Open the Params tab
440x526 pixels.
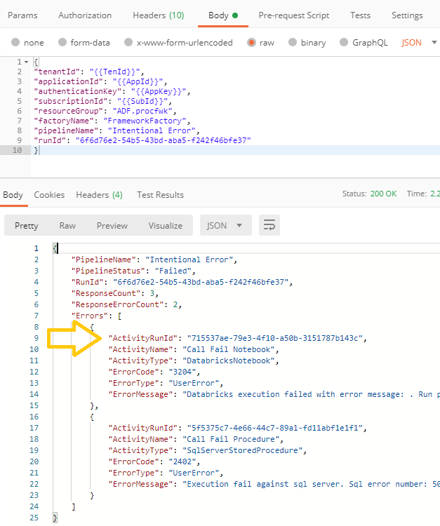23,15
